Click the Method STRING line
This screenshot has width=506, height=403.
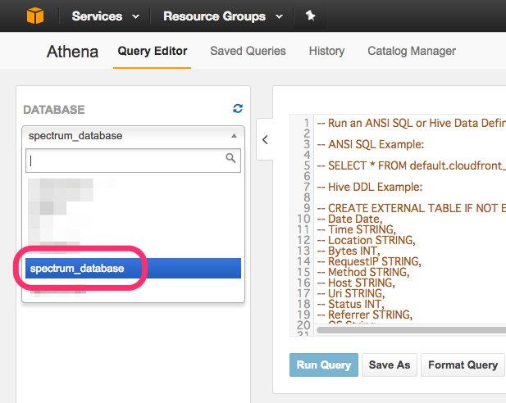363,272
